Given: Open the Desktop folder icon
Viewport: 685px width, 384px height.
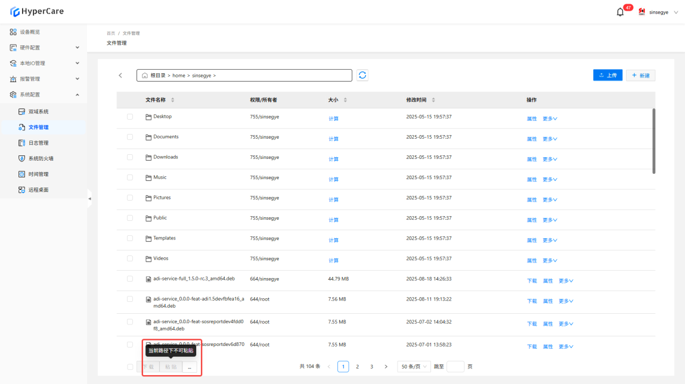Looking at the screenshot, I should [x=149, y=117].
